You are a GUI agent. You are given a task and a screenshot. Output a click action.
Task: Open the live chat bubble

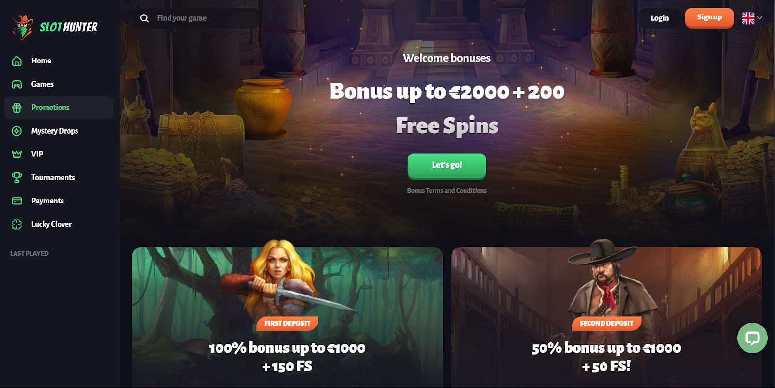pos(752,338)
